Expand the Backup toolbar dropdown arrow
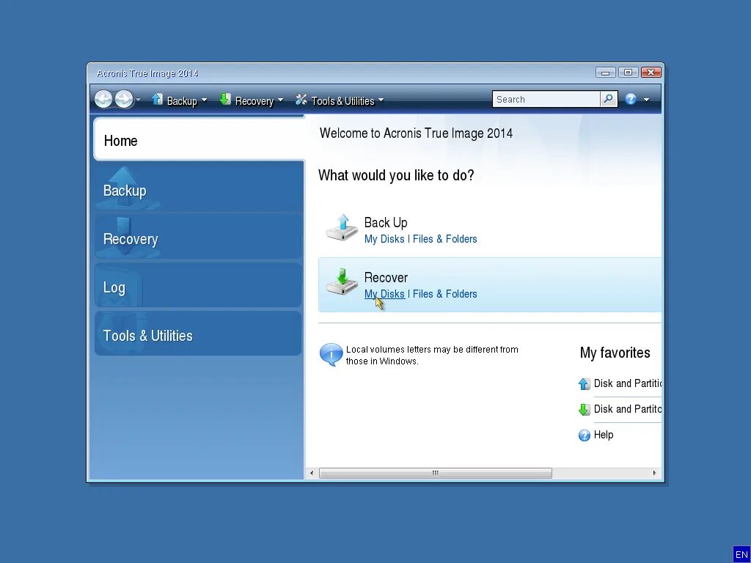This screenshot has width=751, height=563. [204, 100]
